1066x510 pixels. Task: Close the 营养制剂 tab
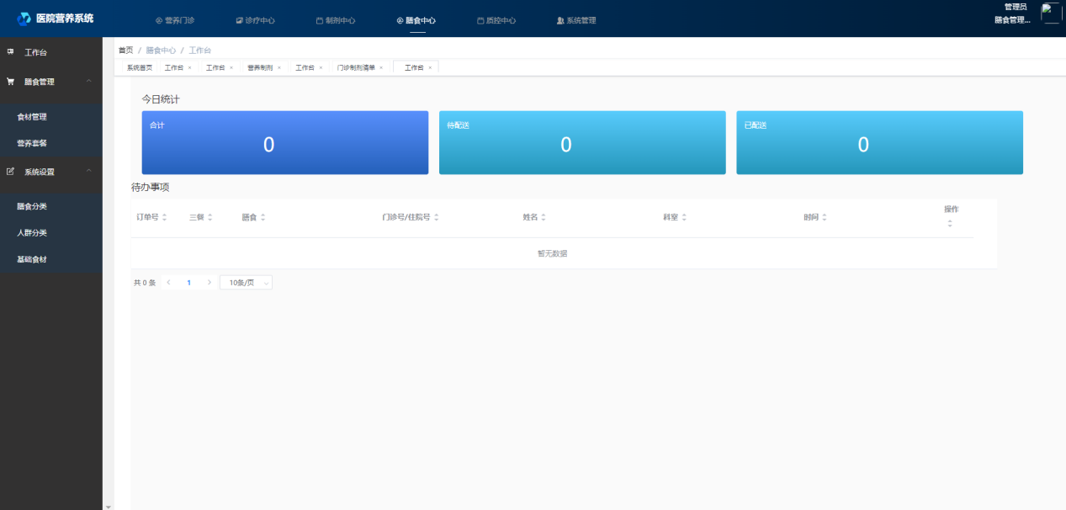point(278,67)
